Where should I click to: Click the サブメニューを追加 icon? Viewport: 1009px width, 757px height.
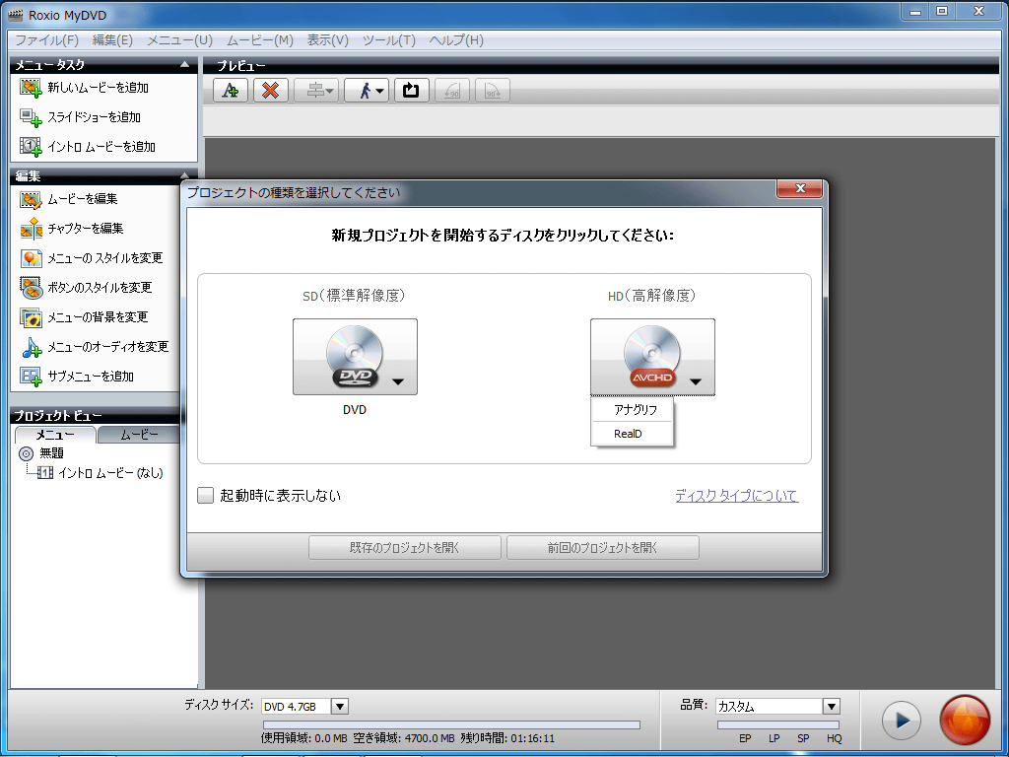[x=31, y=377]
